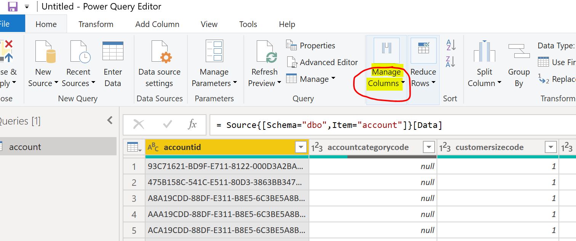Click the Split Column icon
Image resolution: width=576 pixels, height=241 pixels.
pyautogui.click(x=484, y=51)
